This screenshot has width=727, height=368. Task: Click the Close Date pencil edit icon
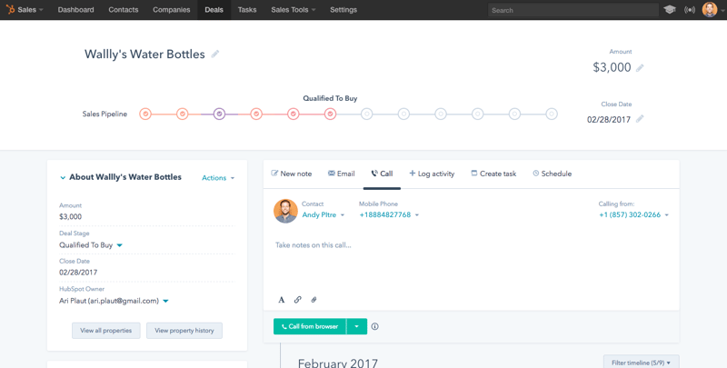click(x=640, y=119)
